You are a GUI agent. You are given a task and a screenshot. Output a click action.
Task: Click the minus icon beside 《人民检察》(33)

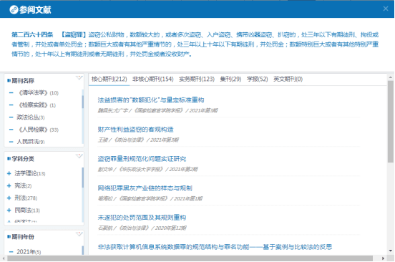pos(11,130)
